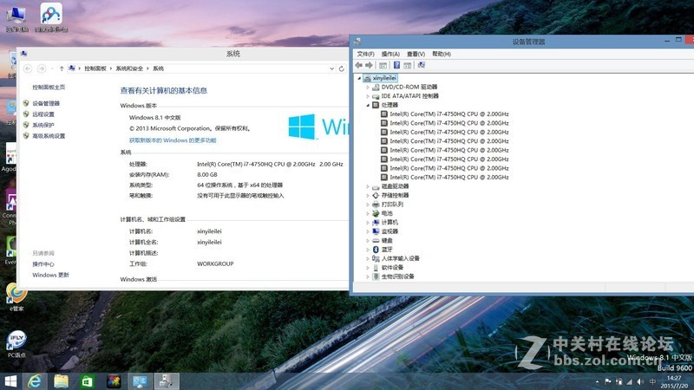
Task: Open 文件(F) menu in Device Manager
Action: [365, 54]
